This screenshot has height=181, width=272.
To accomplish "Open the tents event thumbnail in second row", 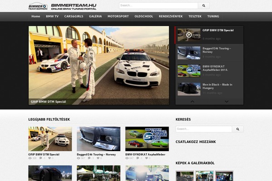I will click(x=98, y=173).
